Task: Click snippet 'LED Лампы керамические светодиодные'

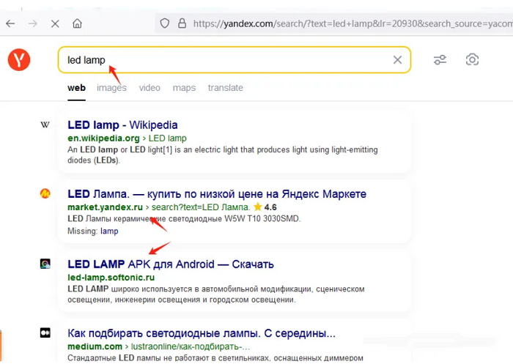Action: tap(184, 219)
